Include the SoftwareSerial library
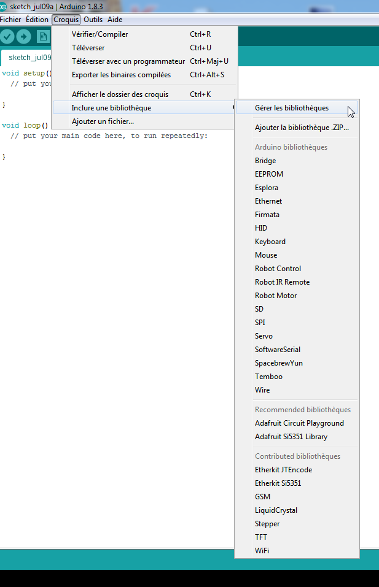The image size is (379, 587). (297, 349)
